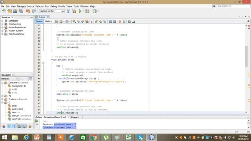Open the Refactor menu
Viewport: 251px width, 141px height.
[x=39, y=6]
